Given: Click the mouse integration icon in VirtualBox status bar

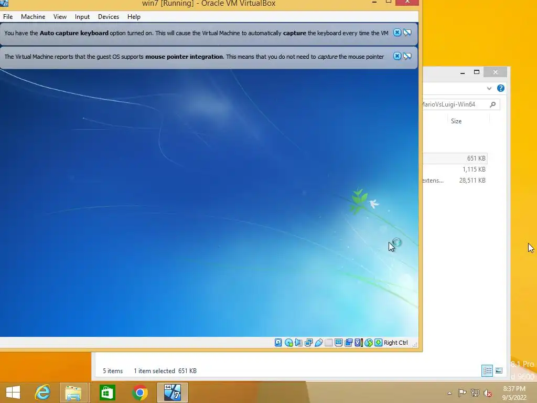Looking at the screenshot, I should pyautogui.click(x=369, y=342).
